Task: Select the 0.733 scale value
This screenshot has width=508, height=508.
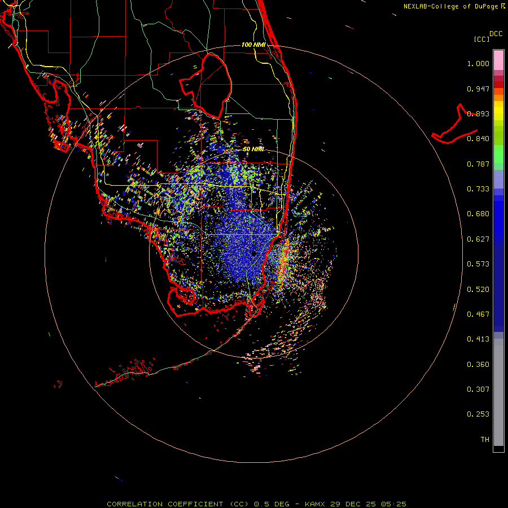Action: click(478, 189)
